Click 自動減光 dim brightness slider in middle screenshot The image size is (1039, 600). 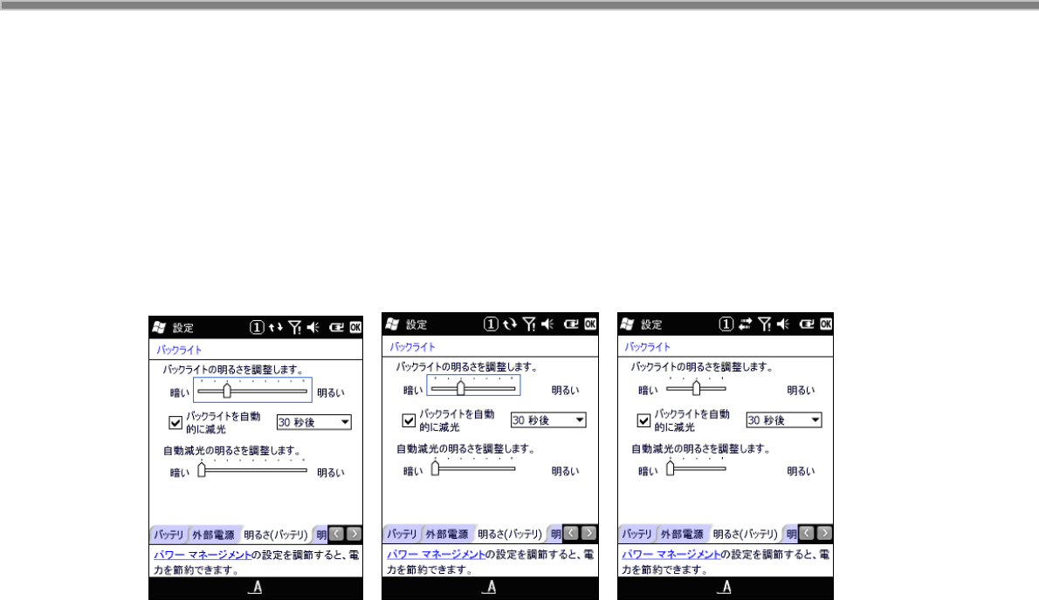point(473,467)
